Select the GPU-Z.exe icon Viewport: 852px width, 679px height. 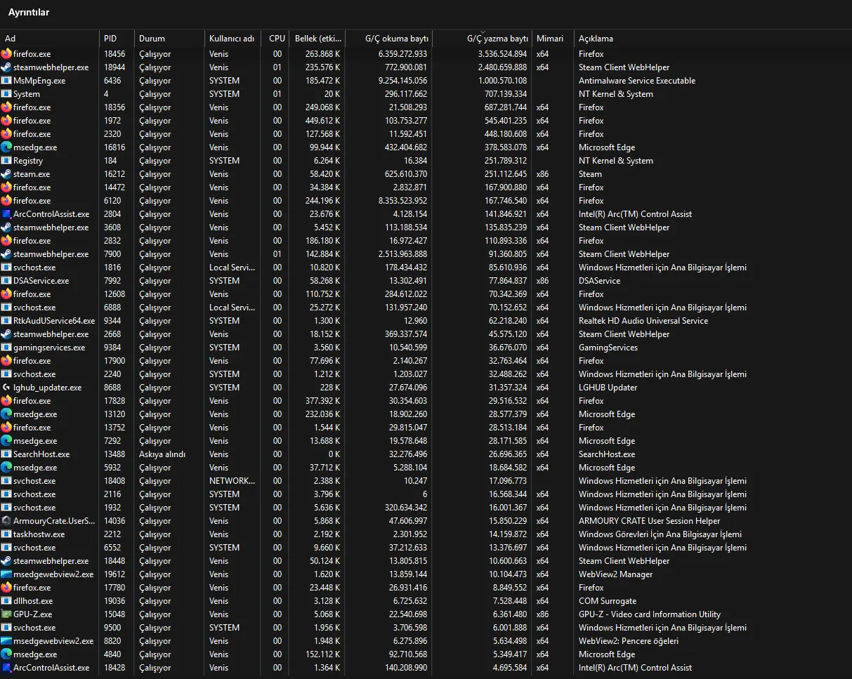tap(6, 614)
